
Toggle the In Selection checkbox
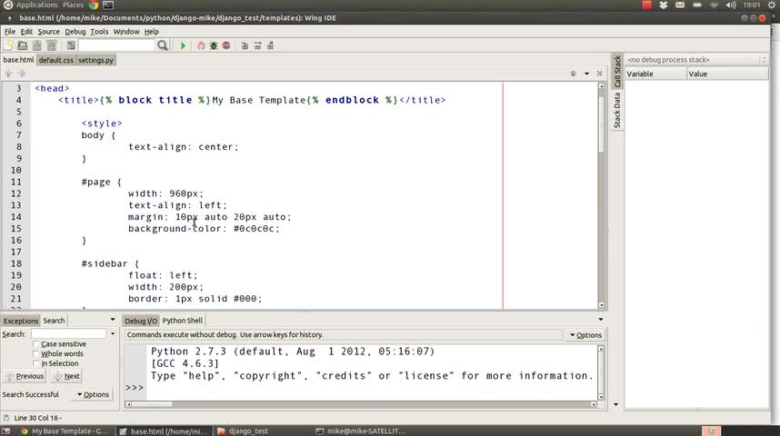pos(35,363)
